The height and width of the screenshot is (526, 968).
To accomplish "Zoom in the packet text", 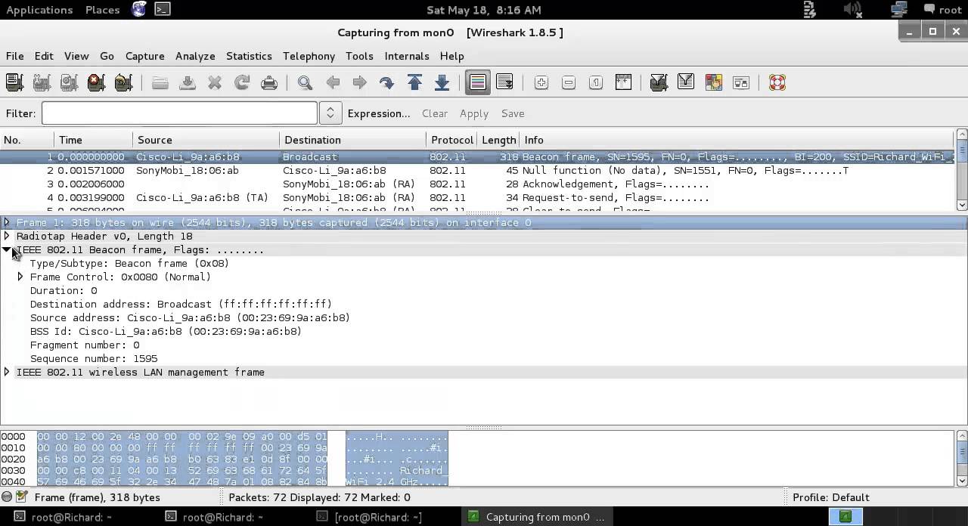I will [x=541, y=82].
